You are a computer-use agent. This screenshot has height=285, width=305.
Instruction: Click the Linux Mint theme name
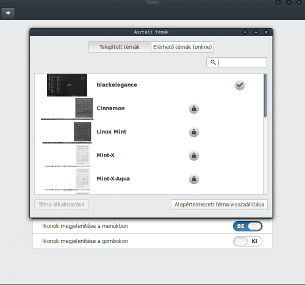pyautogui.click(x=112, y=132)
